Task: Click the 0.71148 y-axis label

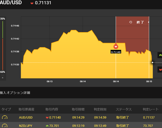Action: pos(15,26)
